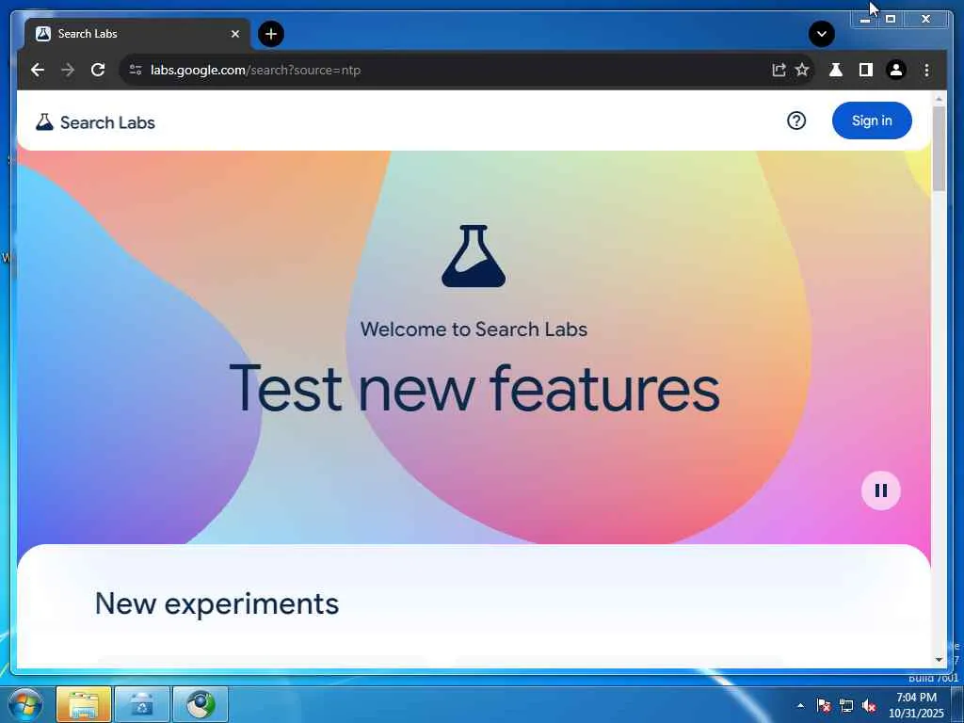Open the taskbar clock and date
The image size is (964, 723).
(x=916, y=705)
